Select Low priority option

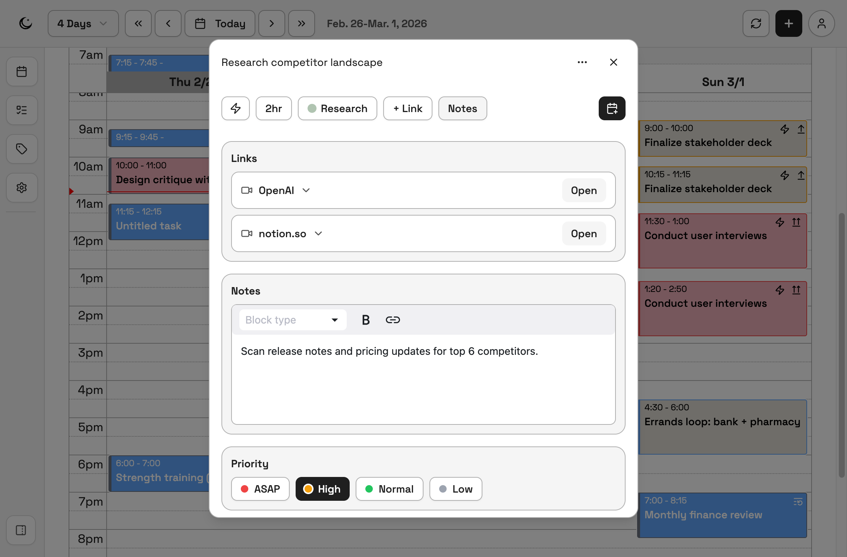tap(456, 489)
